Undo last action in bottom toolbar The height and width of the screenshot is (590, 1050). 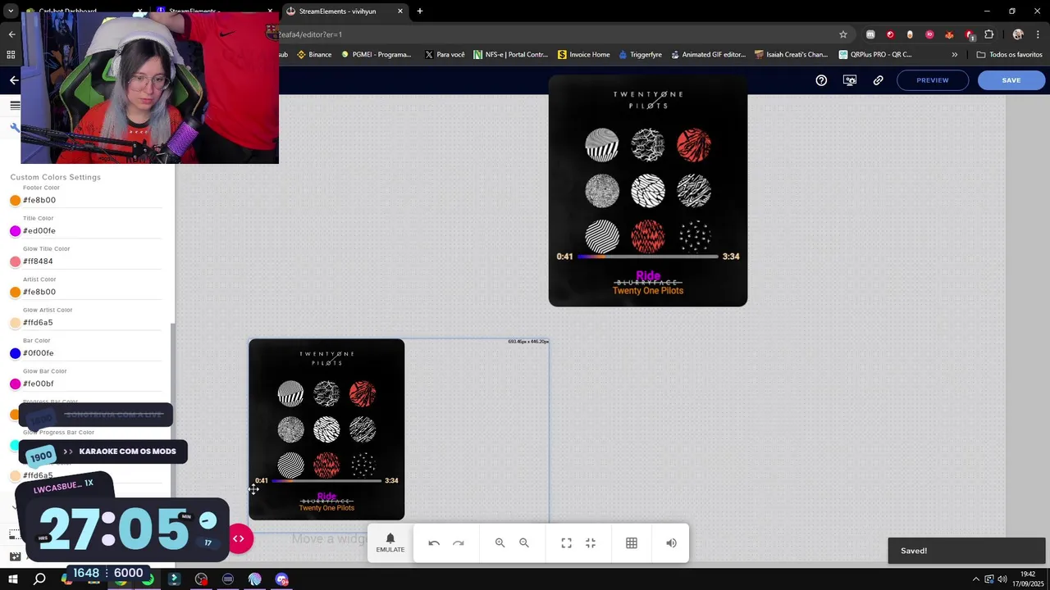pyautogui.click(x=434, y=542)
